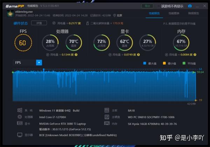Viewport: 210px width, 147px height.
Task: Click the blue 最大值 legend swatch
Action: click(145, 63)
